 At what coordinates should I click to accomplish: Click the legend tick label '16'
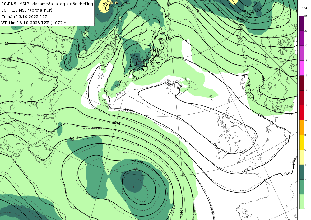306,75
